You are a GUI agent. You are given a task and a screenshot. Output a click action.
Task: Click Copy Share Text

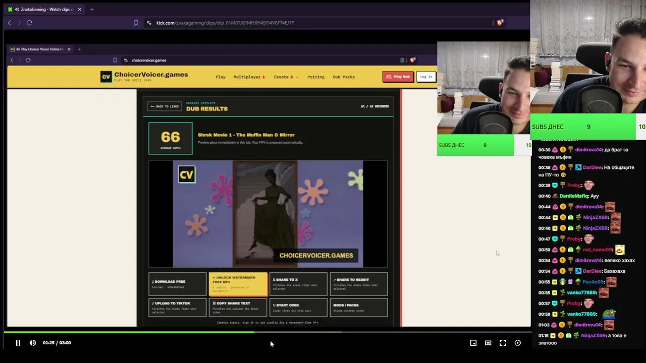click(238, 308)
